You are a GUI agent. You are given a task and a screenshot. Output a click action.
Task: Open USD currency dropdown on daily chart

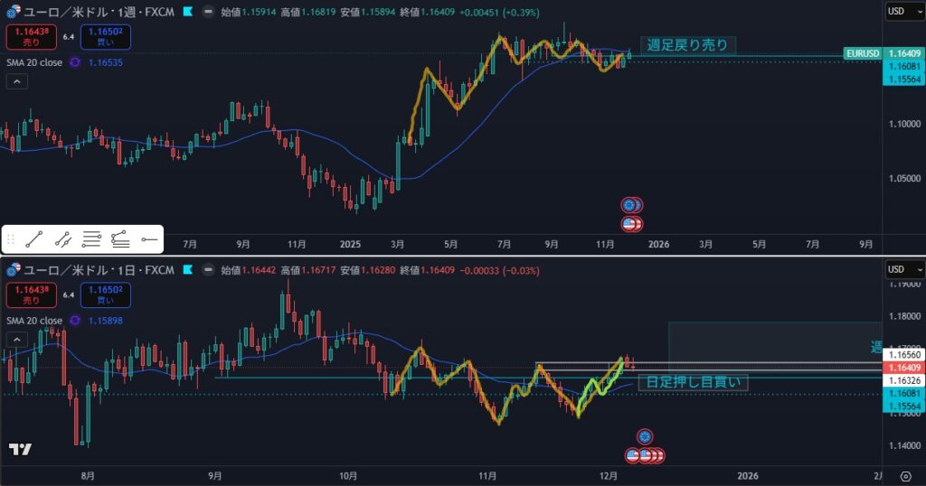click(x=904, y=269)
